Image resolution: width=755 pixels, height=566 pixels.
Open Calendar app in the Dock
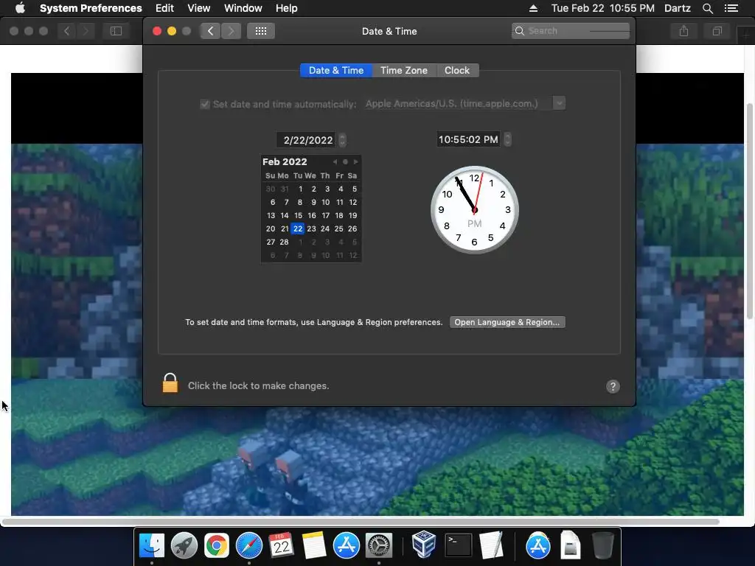(x=281, y=545)
